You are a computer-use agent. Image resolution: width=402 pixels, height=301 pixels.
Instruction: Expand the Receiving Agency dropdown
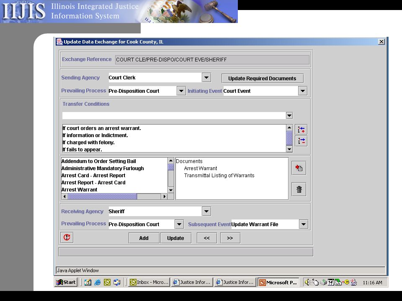(x=206, y=211)
